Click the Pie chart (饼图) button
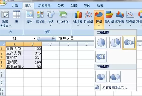 point(99,19)
